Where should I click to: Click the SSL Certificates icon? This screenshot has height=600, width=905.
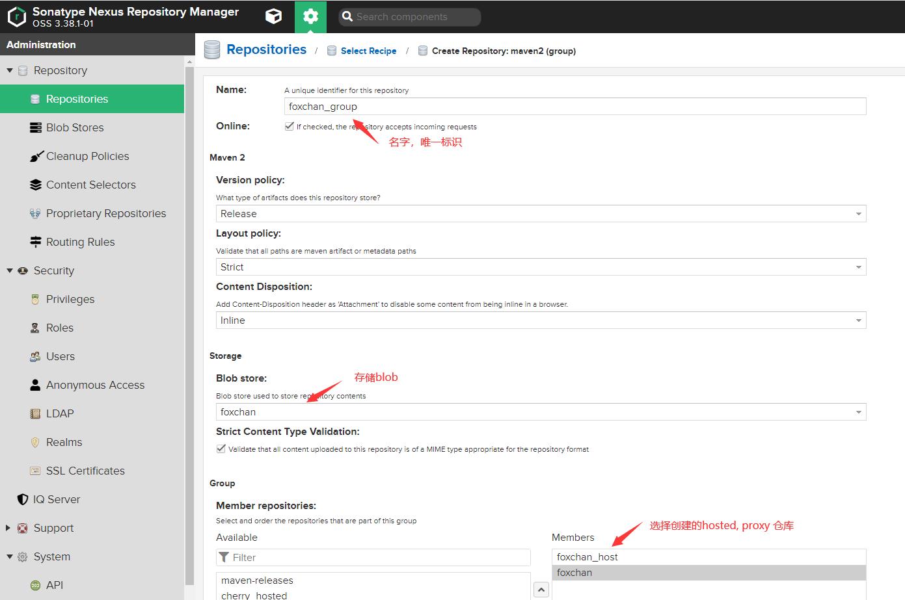click(x=35, y=471)
